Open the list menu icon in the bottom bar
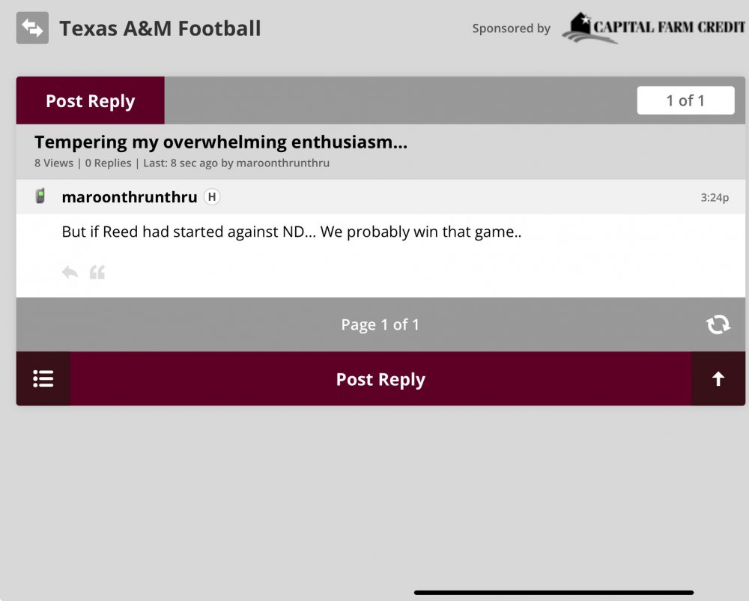Viewport: 749px width, 601px height. (x=43, y=379)
